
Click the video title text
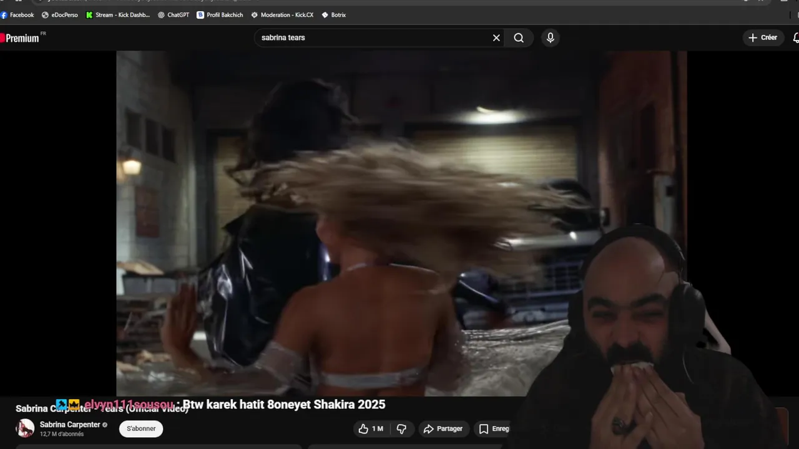(x=102, y=408)
